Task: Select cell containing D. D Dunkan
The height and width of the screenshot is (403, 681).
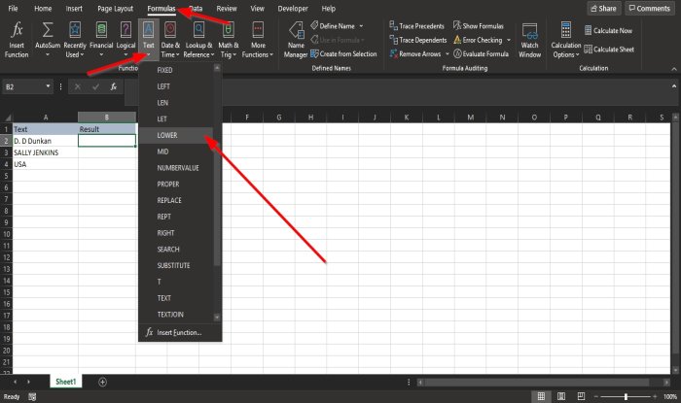Action: (x=45, y=141)
